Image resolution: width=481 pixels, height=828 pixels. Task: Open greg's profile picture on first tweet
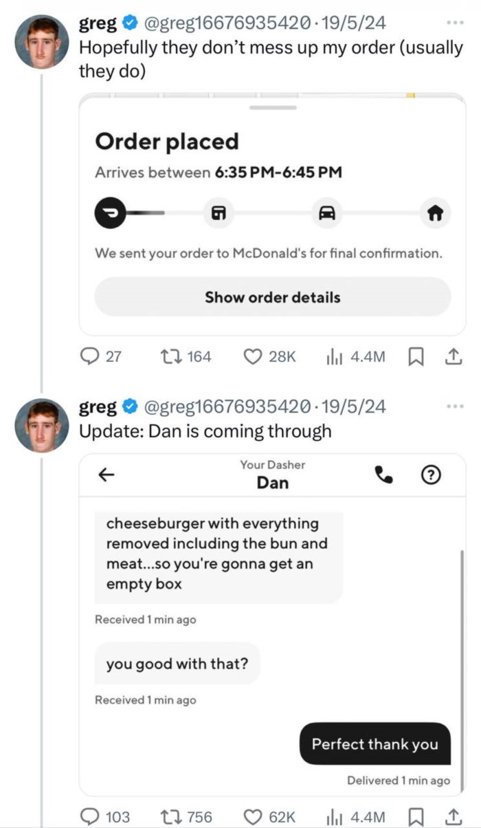point(42,41)
